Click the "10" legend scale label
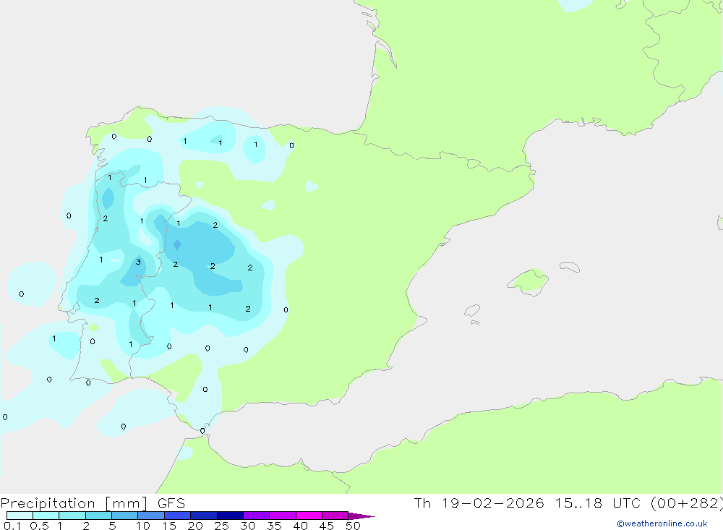723x530 pixels. 143,526
